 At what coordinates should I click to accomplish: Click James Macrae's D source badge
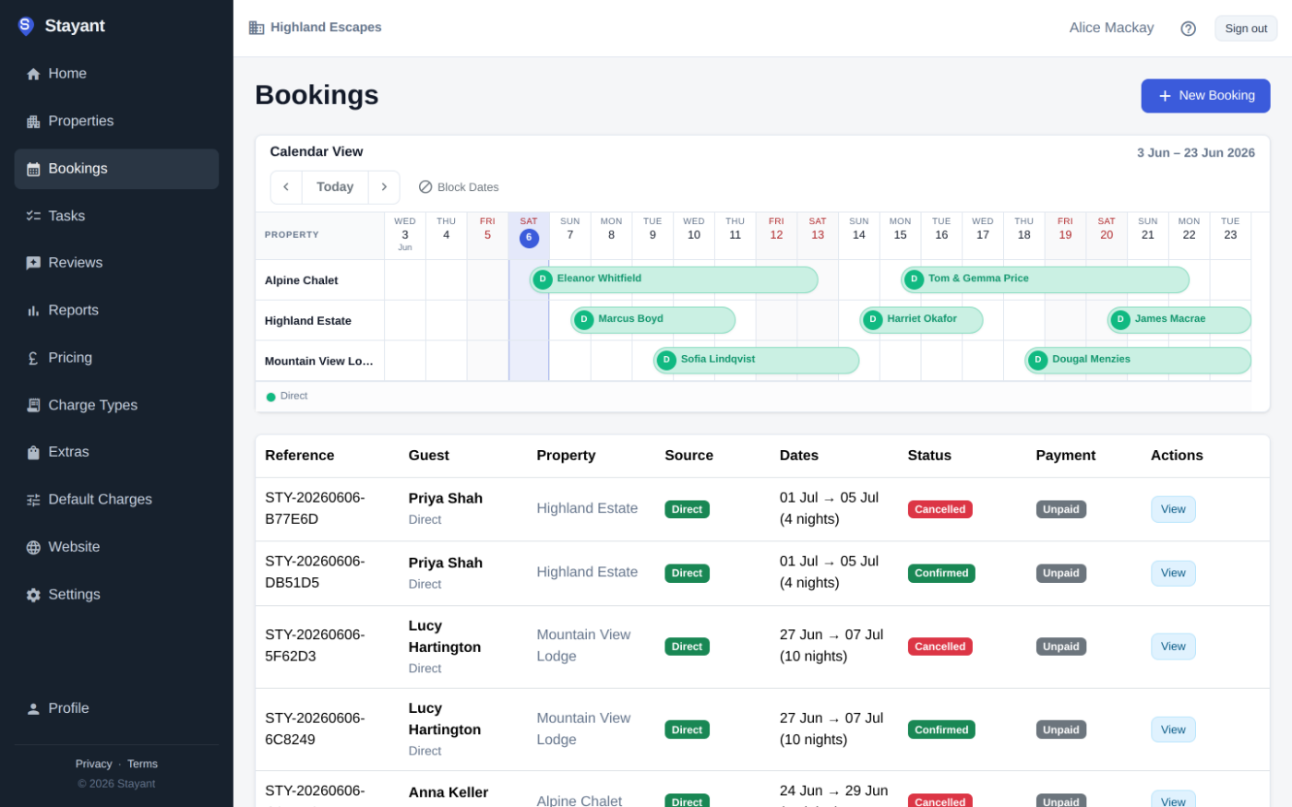tap(1120, 320)
